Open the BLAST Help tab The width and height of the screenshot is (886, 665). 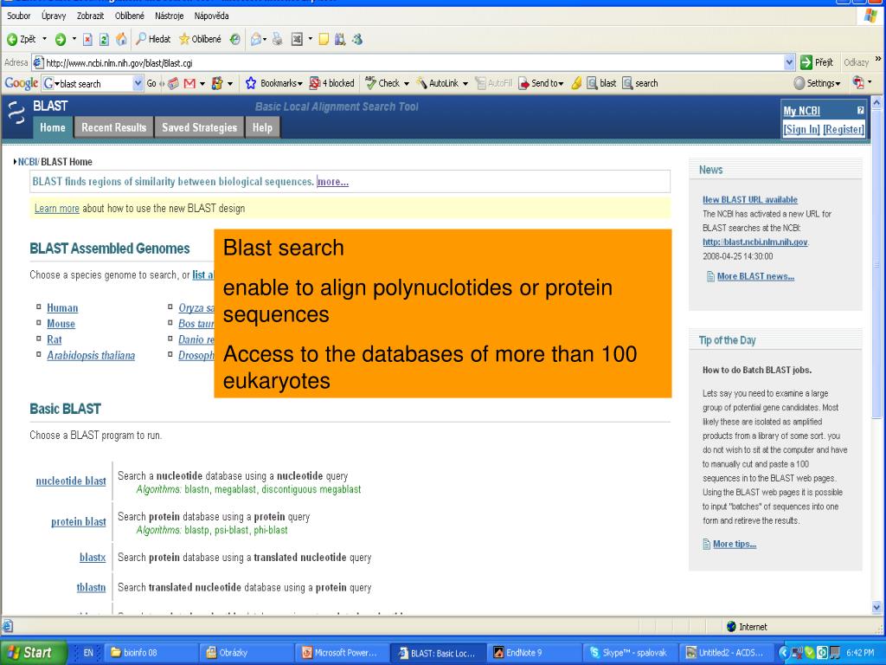[x=262, y=127]
